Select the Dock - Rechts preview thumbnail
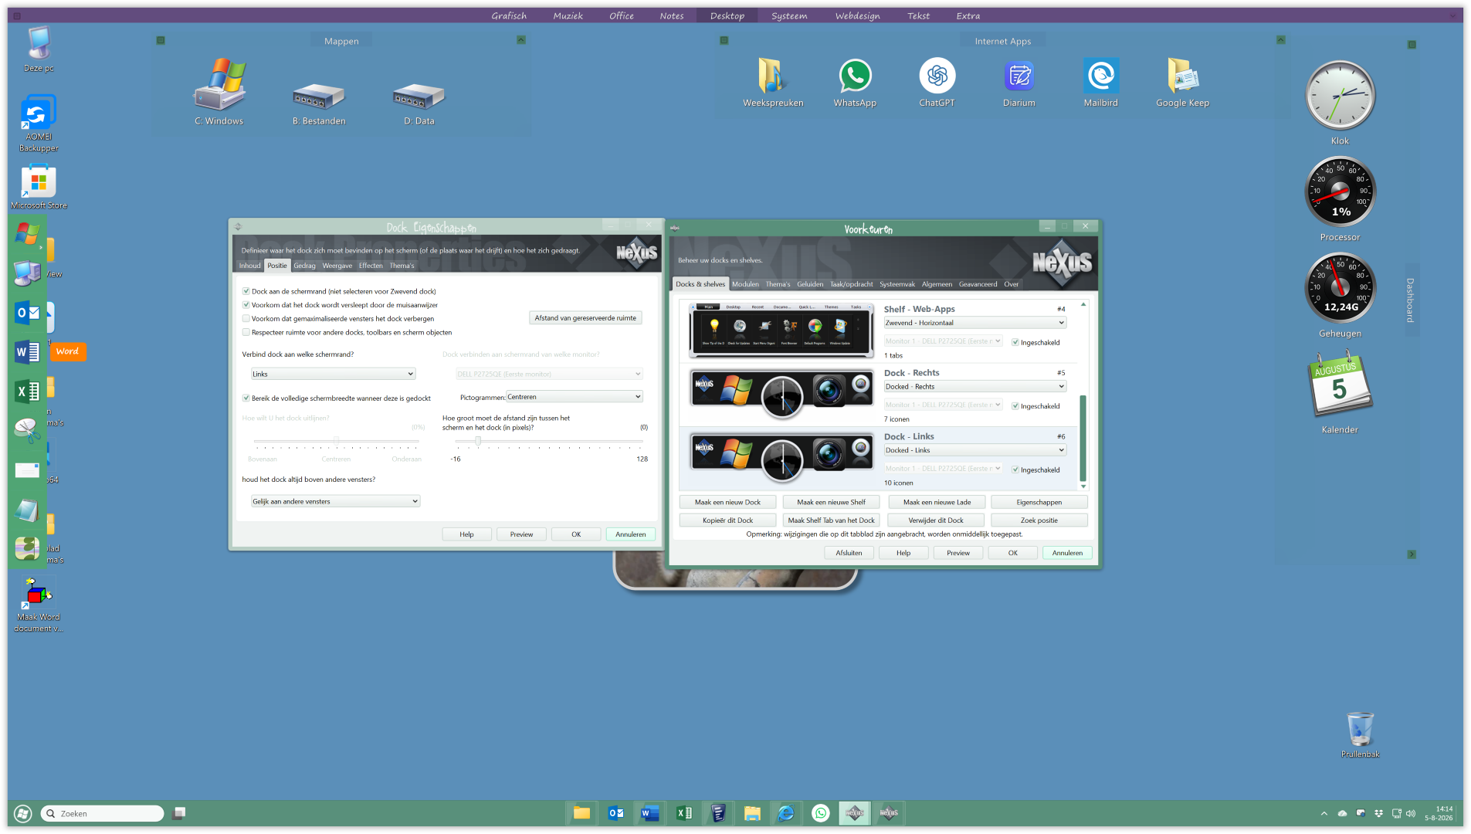The width and height of the screenshot is (1471, 834). click(781, 393)
